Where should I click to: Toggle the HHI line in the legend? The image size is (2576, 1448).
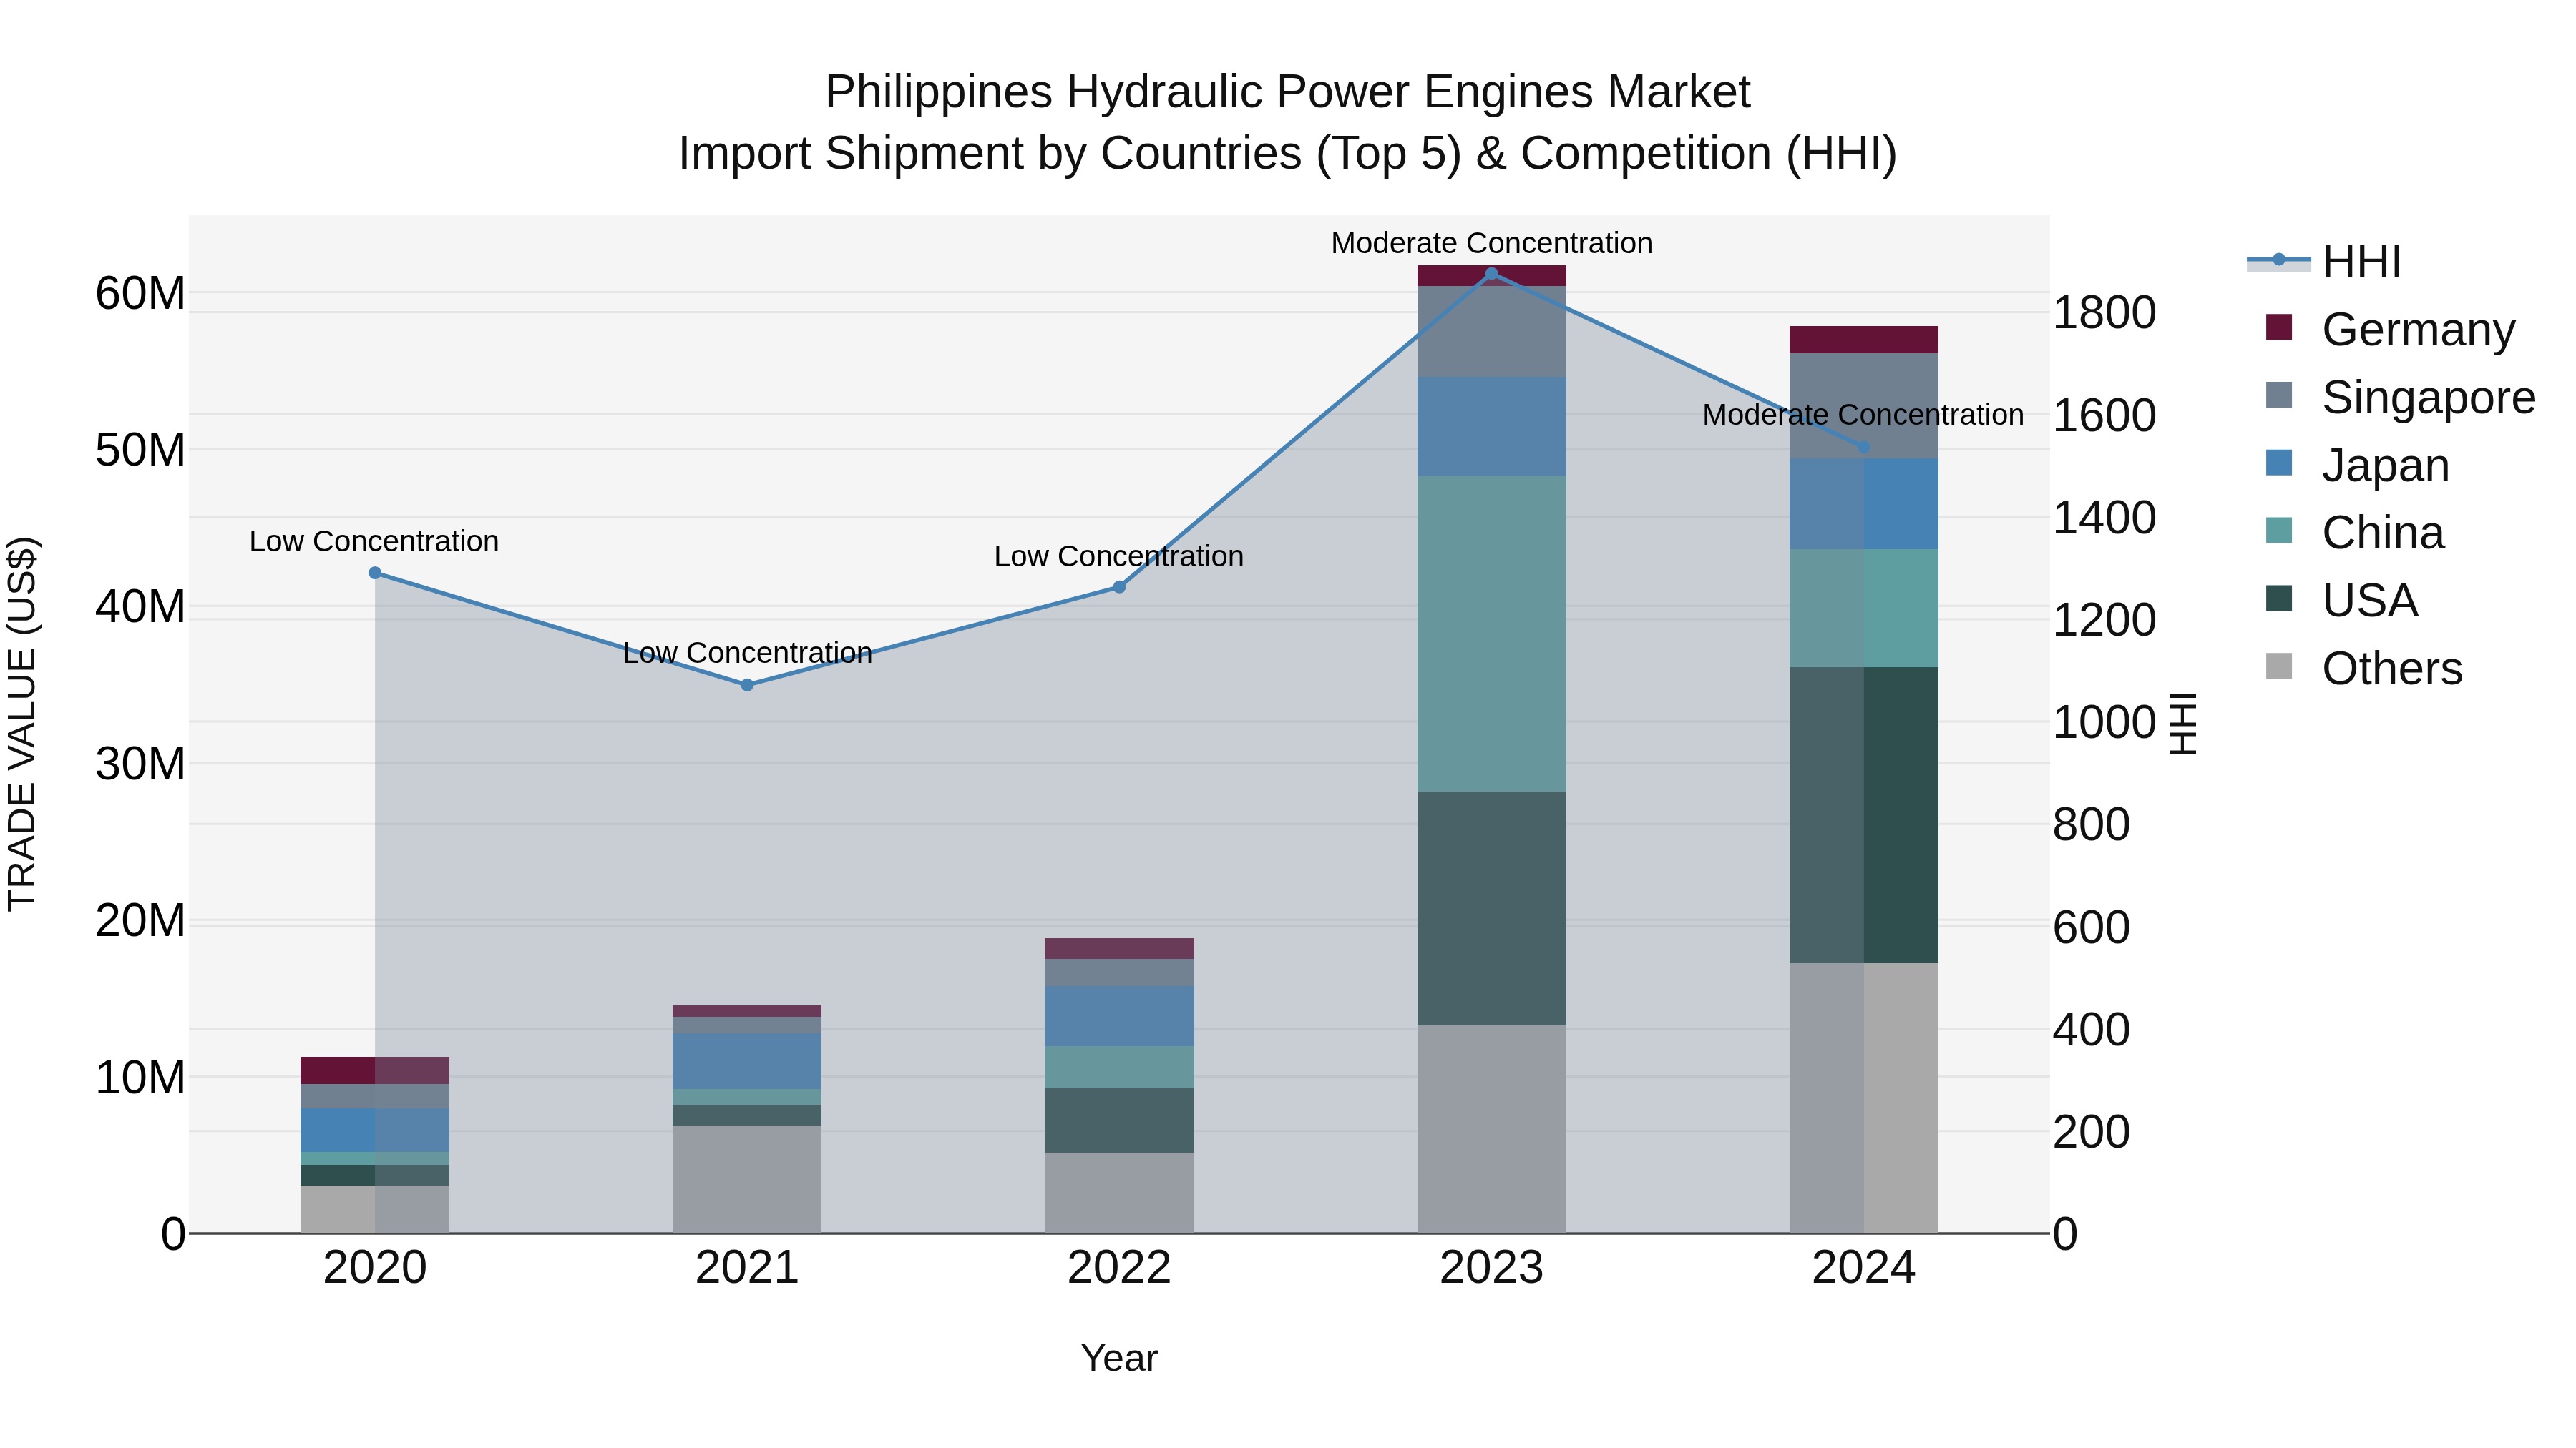tap(2324, 262)
